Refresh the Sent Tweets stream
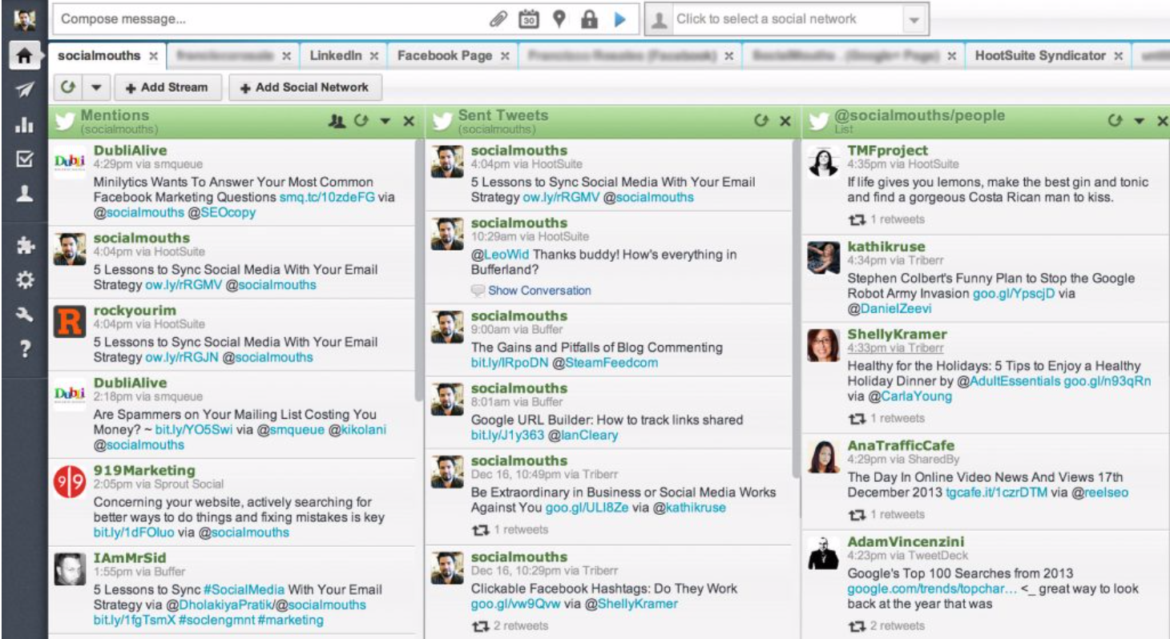This screenshot has height=639, width=1170. [761, 121]
